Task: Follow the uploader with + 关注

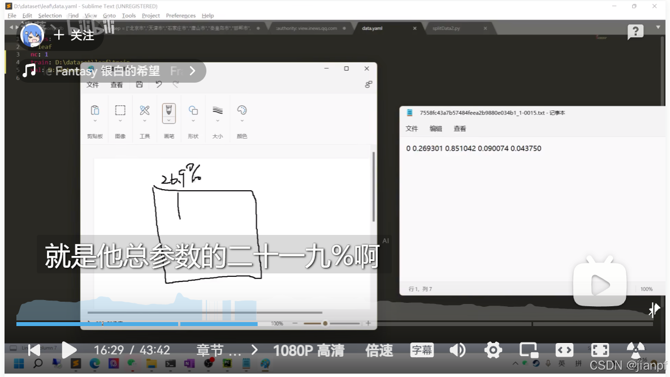Action: [74, 35]
